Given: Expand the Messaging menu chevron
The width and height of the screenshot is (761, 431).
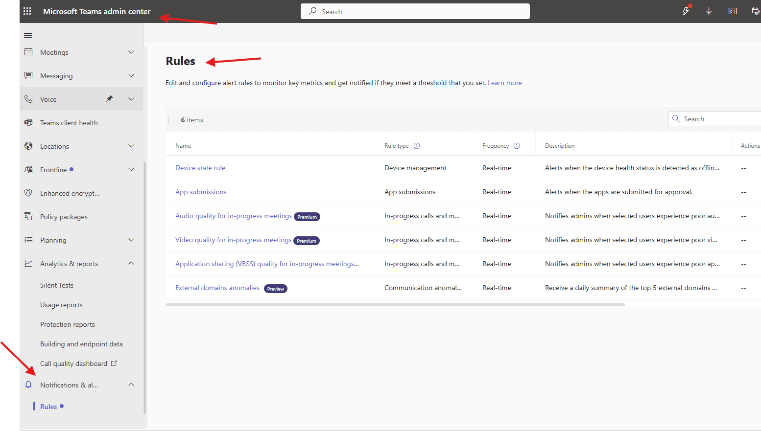Looking at the screenshot, I should click(131, 75).
